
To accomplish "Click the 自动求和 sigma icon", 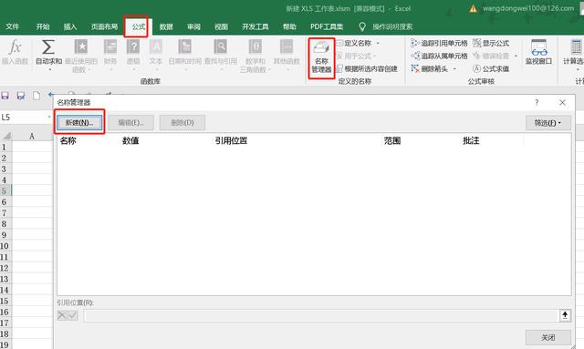I will [x=48, y=47].
